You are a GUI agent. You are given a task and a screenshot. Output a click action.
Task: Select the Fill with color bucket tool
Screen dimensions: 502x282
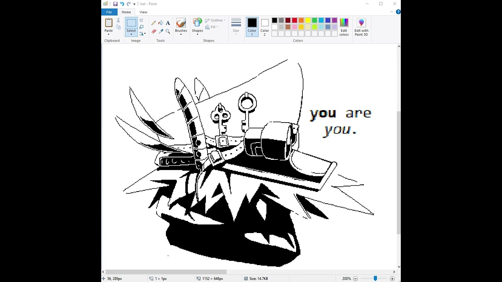coord(161,23)
